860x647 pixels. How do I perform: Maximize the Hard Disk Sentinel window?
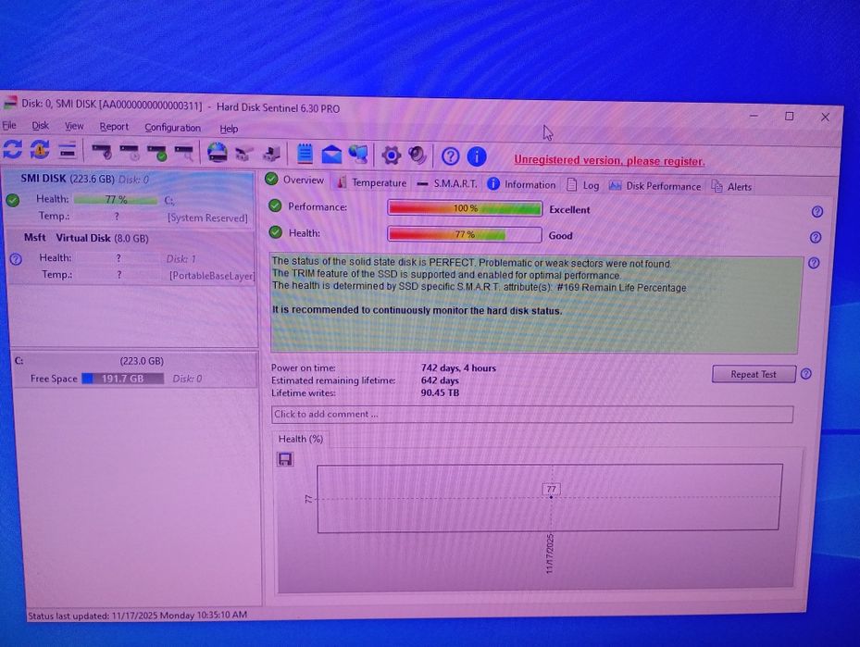tap(790, 117)
